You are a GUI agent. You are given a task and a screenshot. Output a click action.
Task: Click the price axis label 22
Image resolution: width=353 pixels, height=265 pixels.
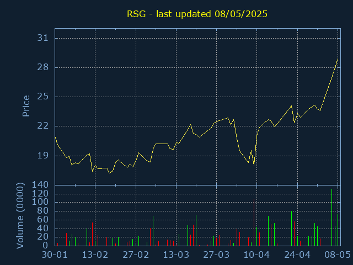pos(43,126)
